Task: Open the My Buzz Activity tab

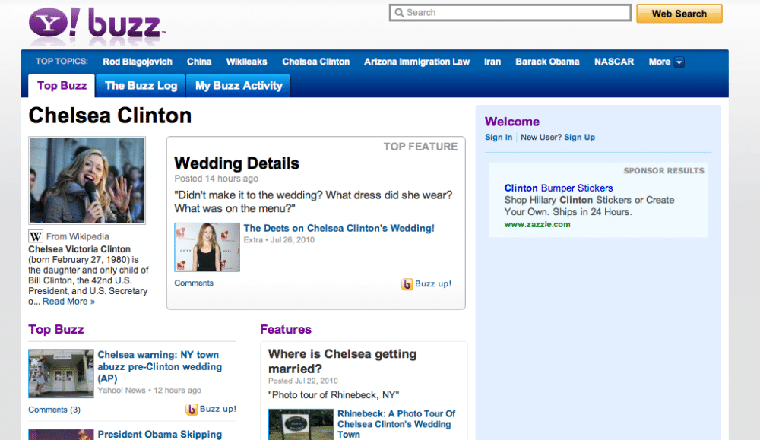Action: point(239,86)
